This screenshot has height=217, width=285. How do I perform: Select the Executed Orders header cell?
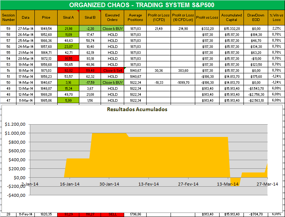click(x=112, y=18)
